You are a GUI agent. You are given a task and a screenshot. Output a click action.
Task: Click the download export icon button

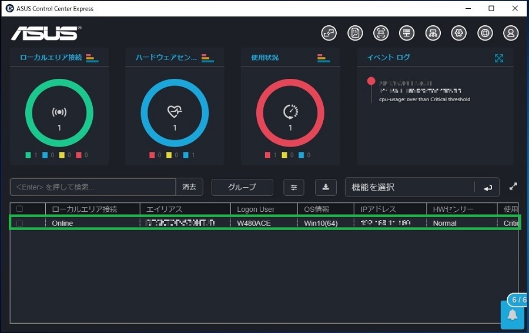click(x=326, y=187)
